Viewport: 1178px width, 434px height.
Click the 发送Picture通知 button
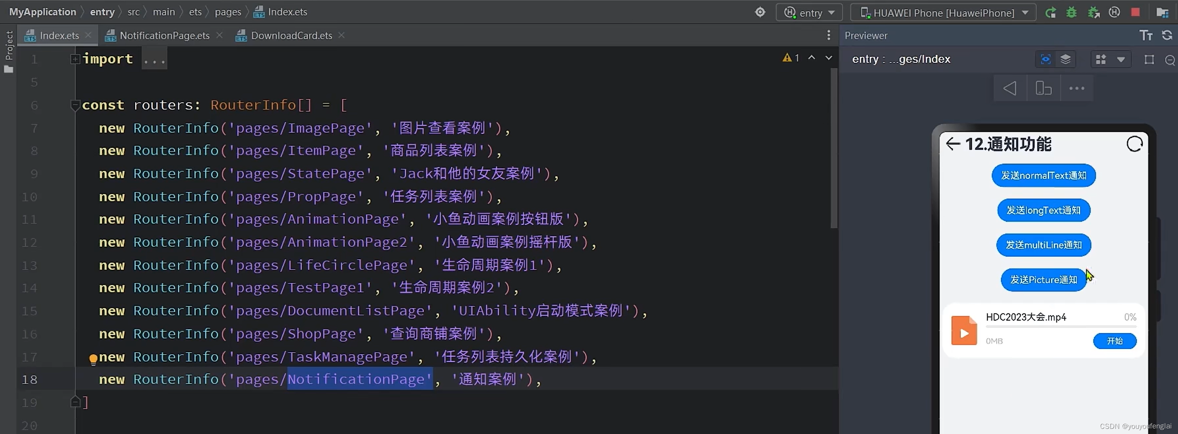click(1043, 280)
